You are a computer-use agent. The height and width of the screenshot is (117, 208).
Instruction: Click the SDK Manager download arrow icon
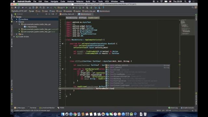point(99,8)
